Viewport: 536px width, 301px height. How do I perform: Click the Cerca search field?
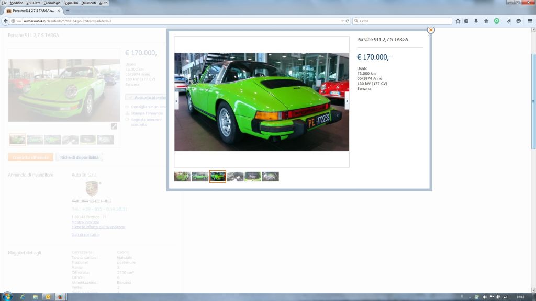[403, 21]
